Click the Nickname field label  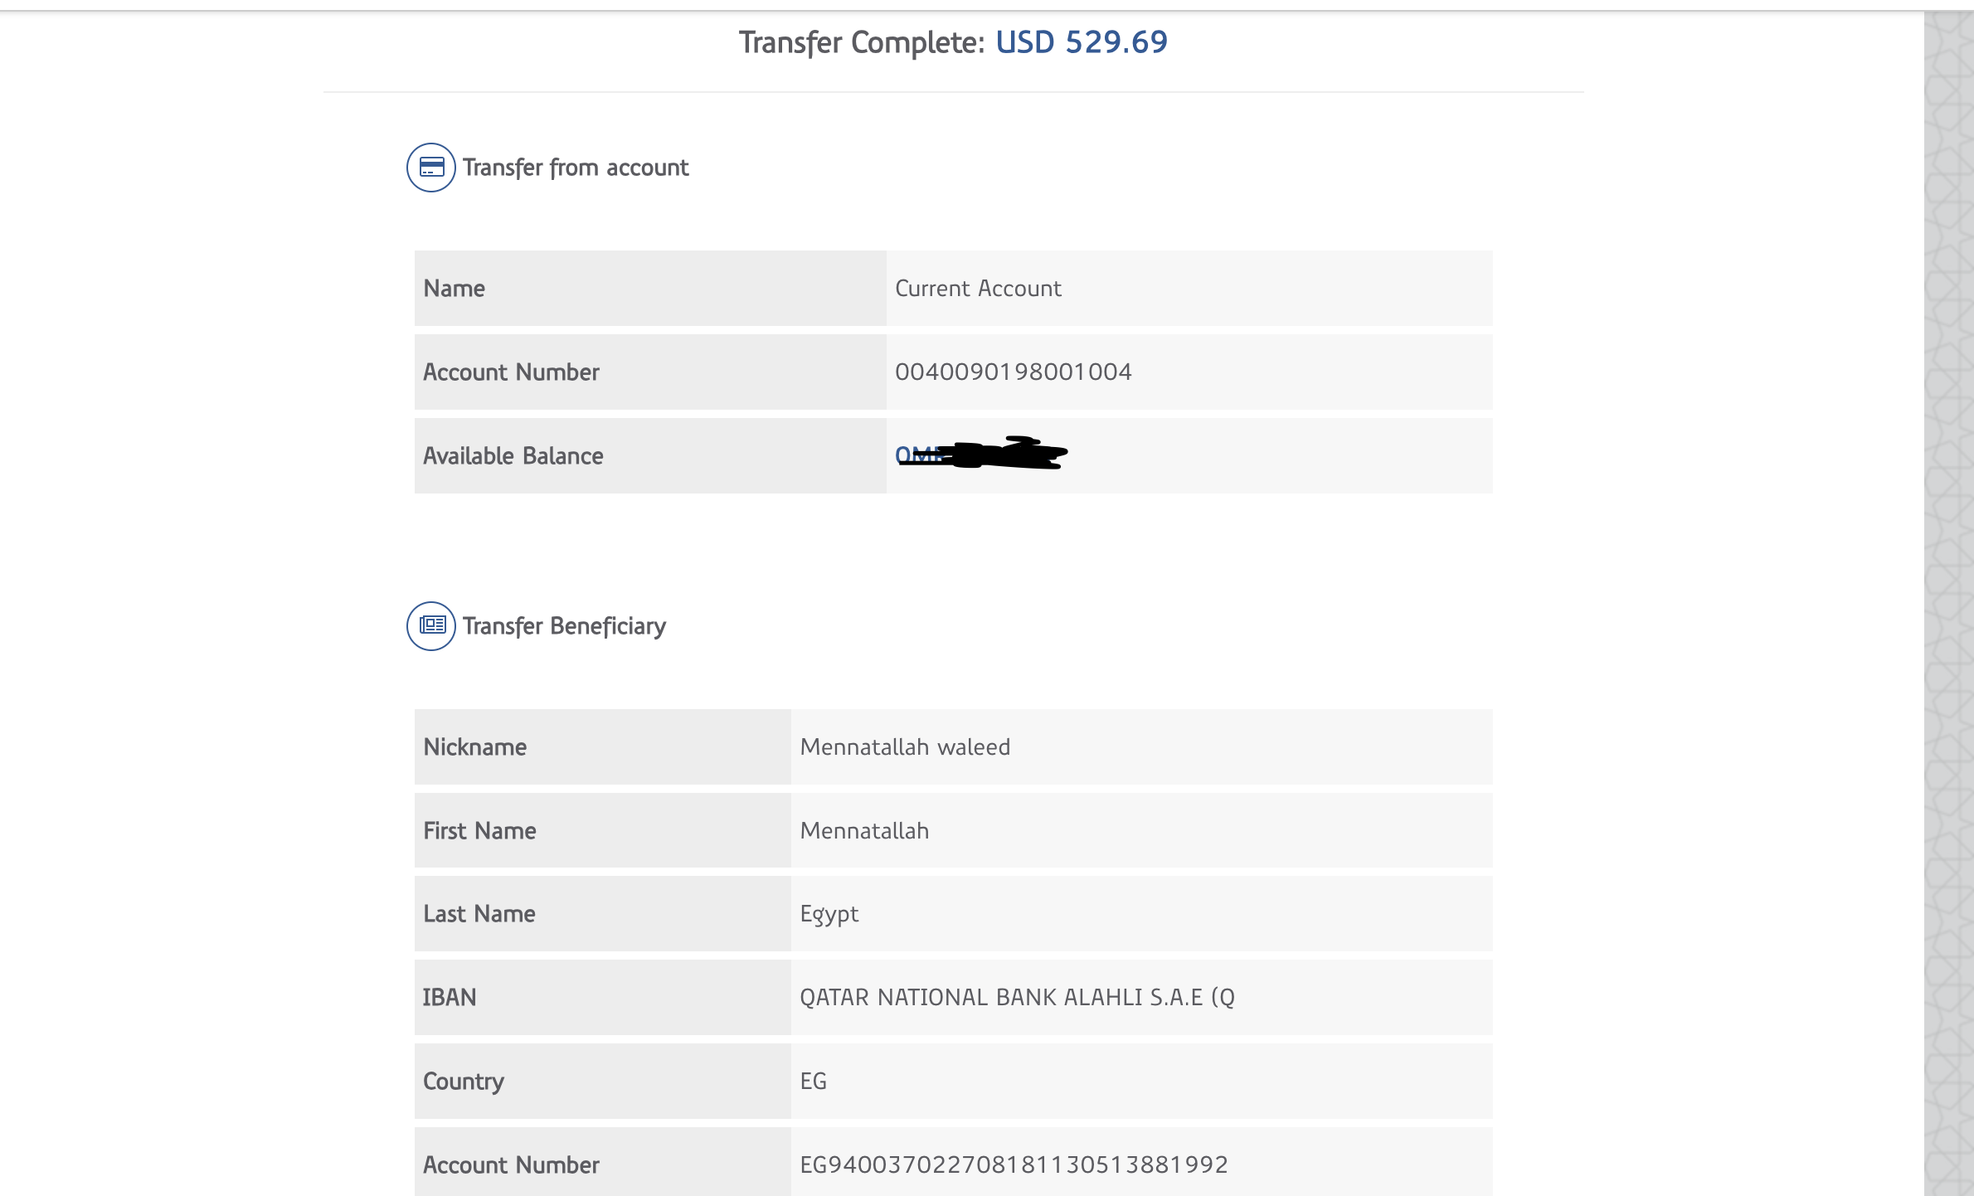click(474, 747)
